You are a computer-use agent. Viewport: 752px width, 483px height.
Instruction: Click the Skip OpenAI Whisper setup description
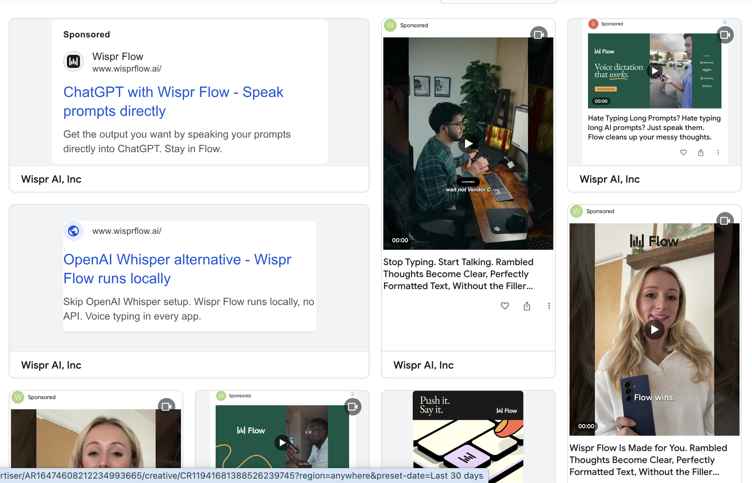[x=189, y=309]
